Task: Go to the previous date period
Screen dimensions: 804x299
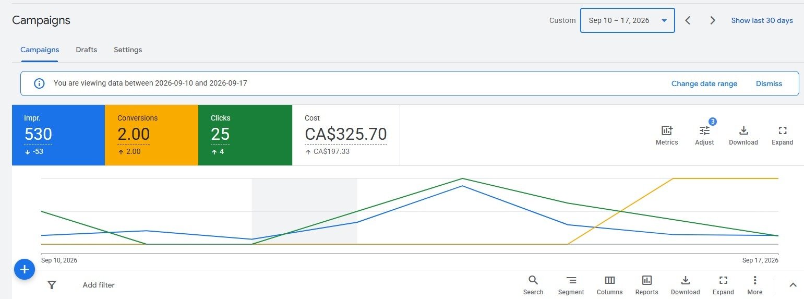Action: pos(688,20)
